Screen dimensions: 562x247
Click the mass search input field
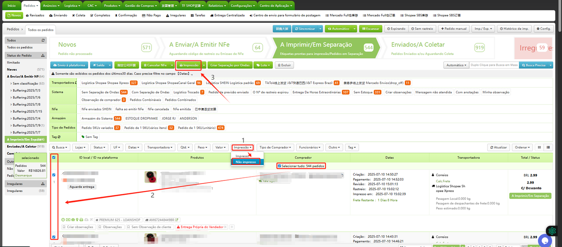(494, 65)
